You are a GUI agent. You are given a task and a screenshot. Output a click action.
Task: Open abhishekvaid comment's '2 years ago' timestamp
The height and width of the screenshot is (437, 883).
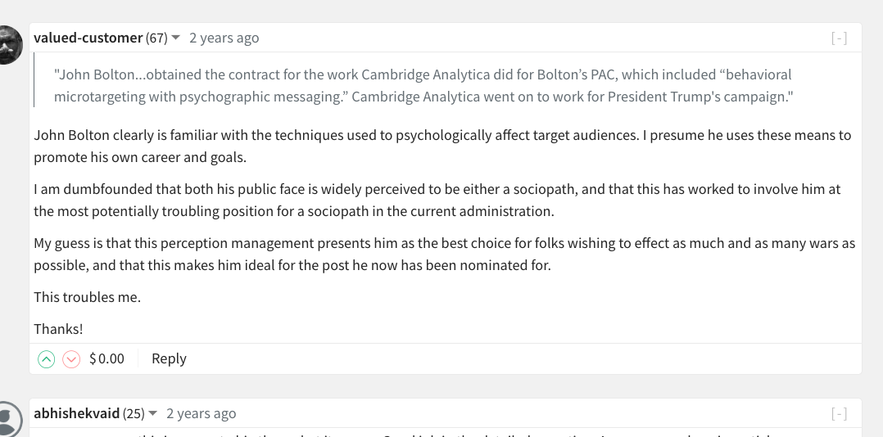(201, 413)
